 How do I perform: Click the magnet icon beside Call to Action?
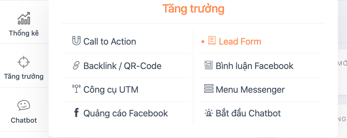[76, 41]
